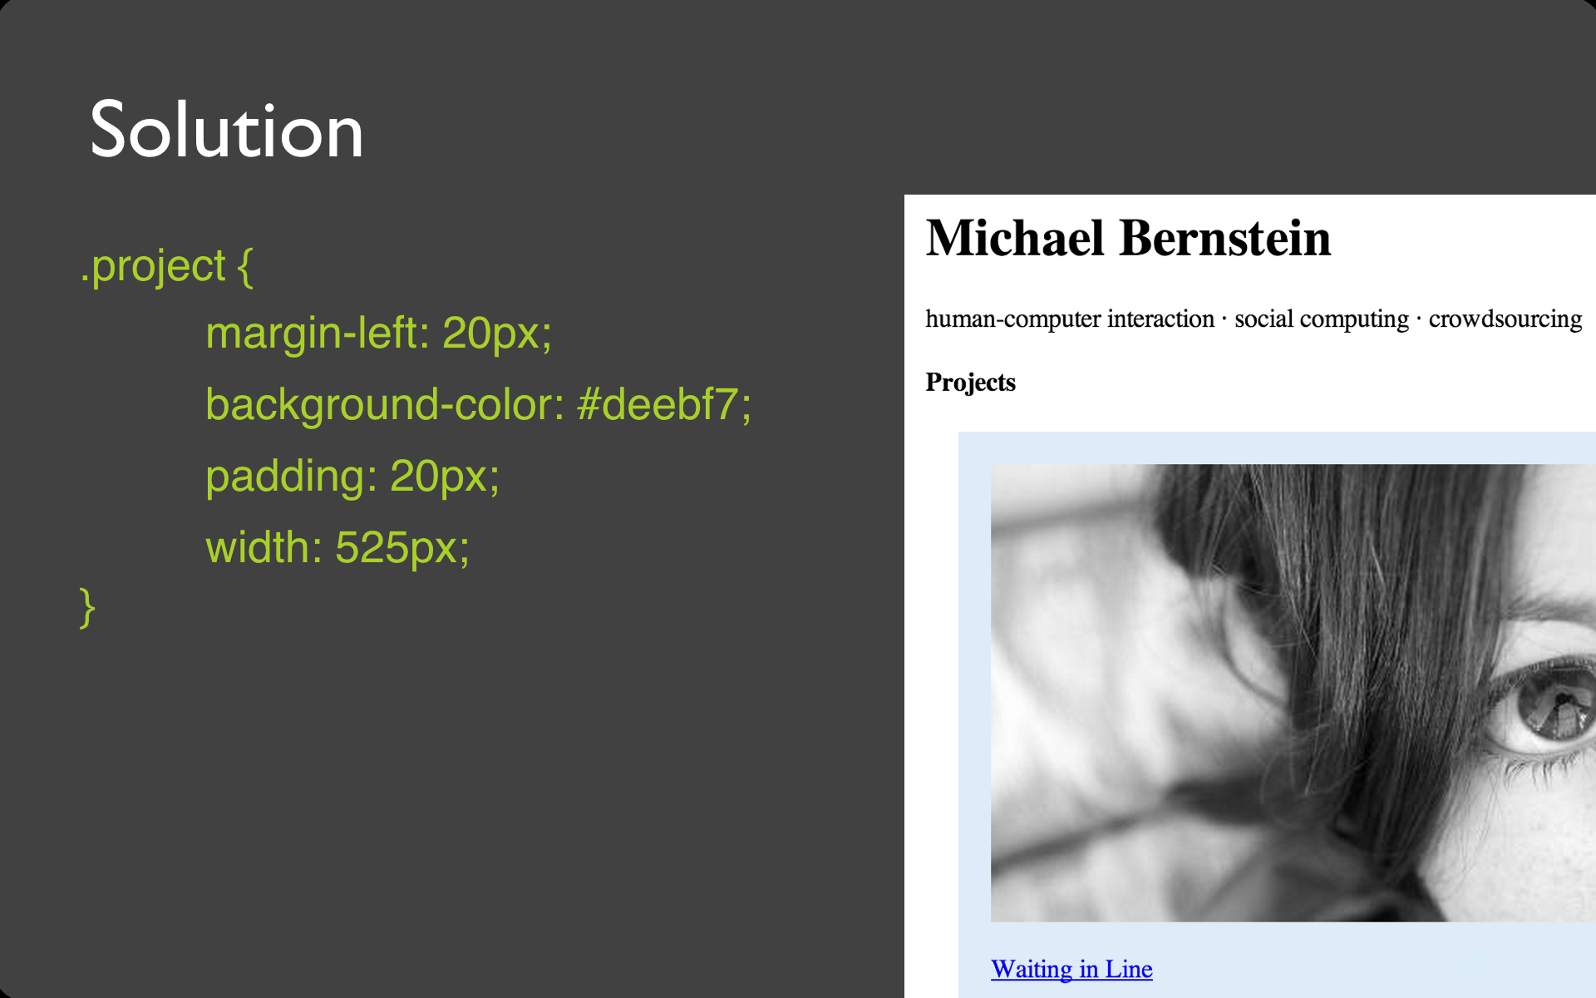Click the #deebf7 hex color value
The height and width of the screenshot is (998, 1596).
point(664,405)
